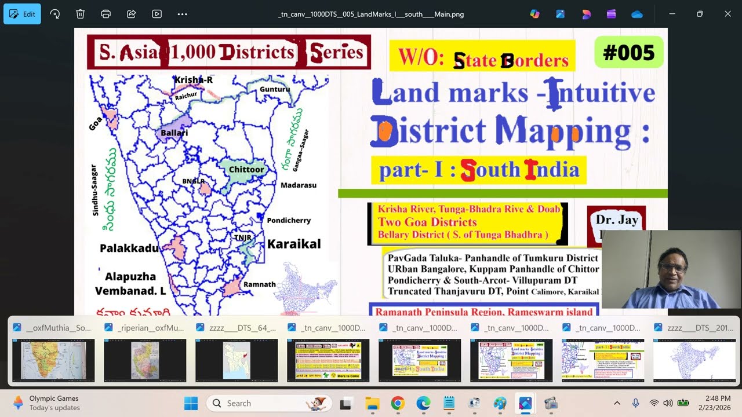This screenshot has height=417, width=742.
Task: Open Wi-Fi network status icon
Action: [x=654, y=403]
